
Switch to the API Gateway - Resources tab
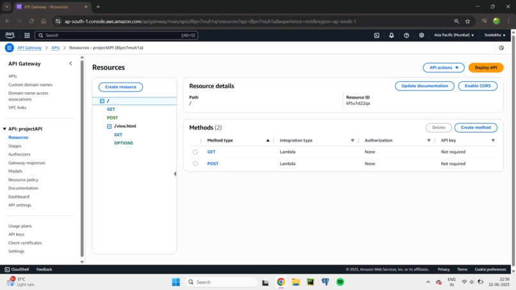coord(52,6)
